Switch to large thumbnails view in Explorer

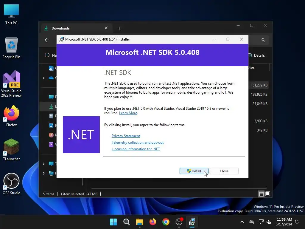point(268,194)
